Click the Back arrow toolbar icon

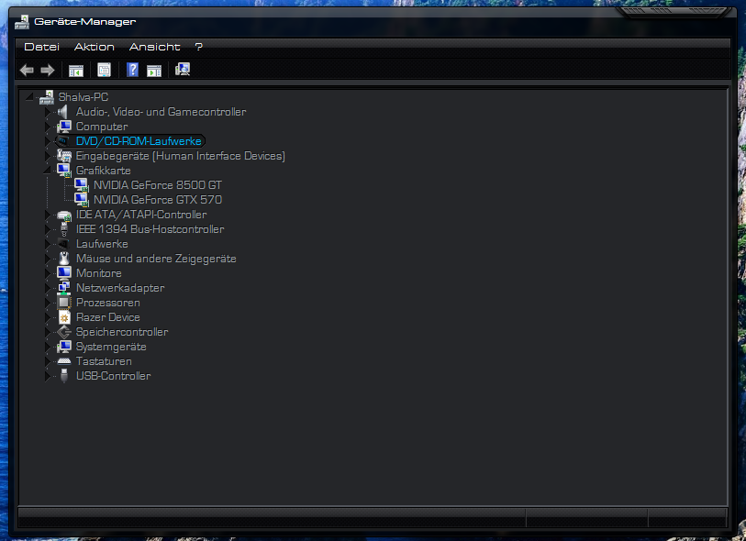pyautogui.click(x=27, y=71)
